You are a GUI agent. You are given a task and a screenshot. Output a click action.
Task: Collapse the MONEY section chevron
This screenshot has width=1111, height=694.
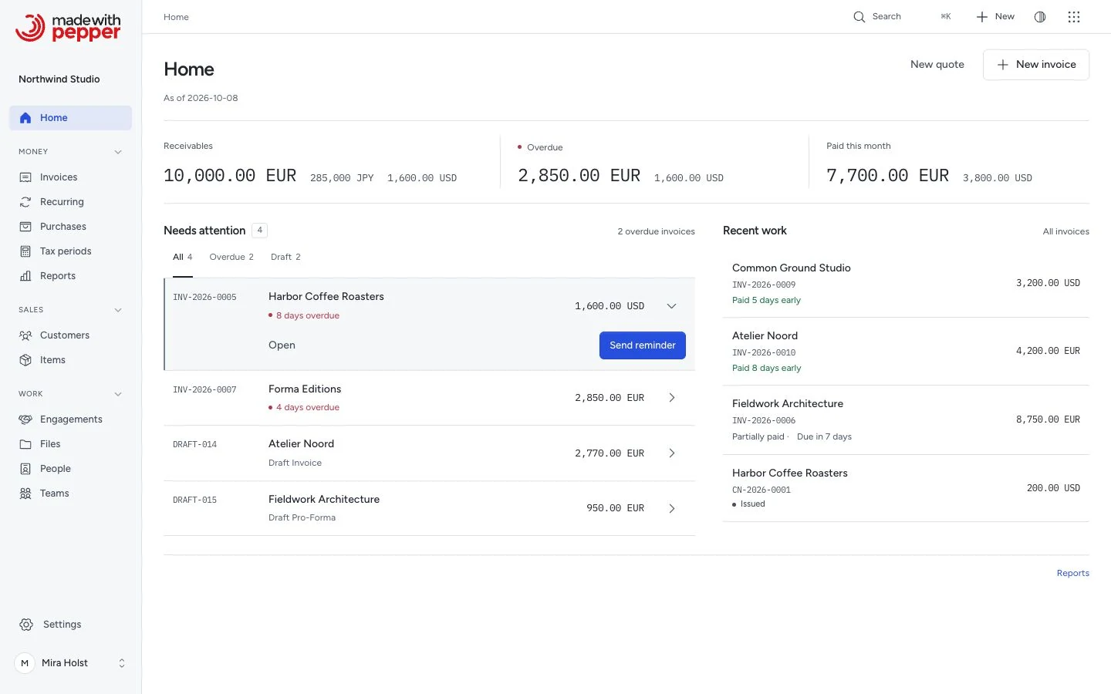[x=118, y=152]
